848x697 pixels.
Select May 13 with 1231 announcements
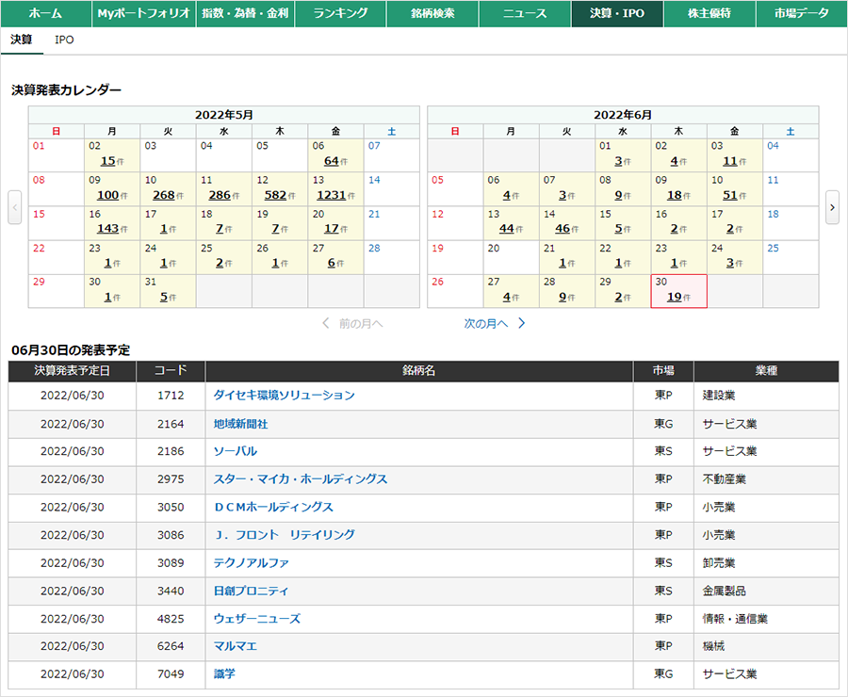(331, 195)
